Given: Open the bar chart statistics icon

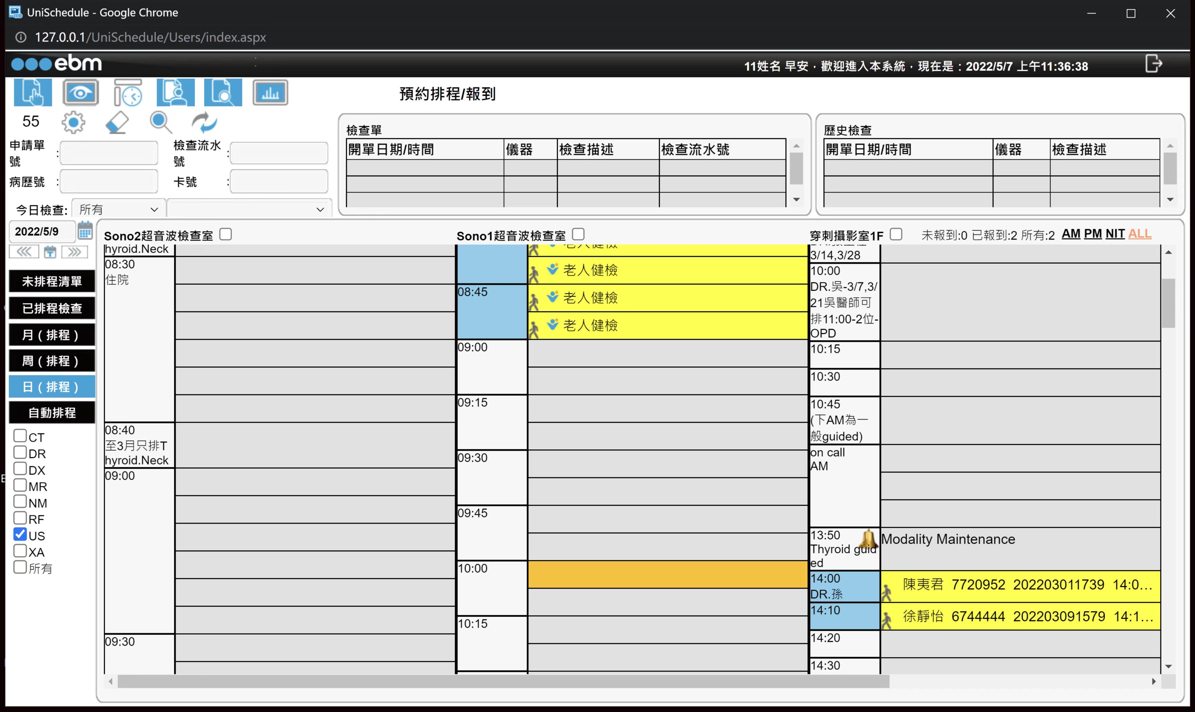Looking at the screenshot, I should (270, 92).
